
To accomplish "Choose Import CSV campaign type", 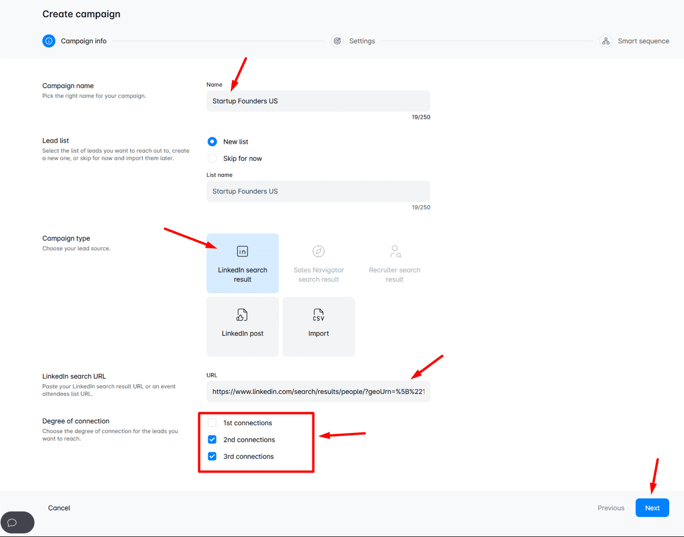I will [319, 327].
